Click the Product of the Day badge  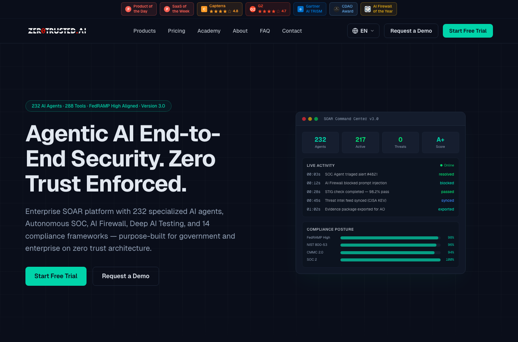coord(139,9)
